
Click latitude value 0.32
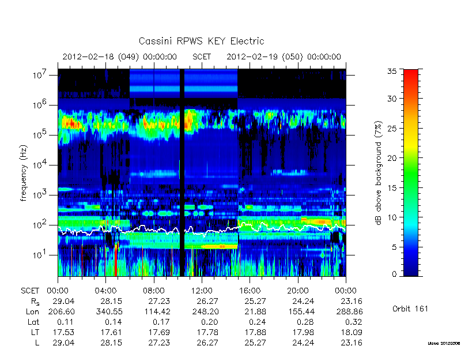tap(353, 322)
